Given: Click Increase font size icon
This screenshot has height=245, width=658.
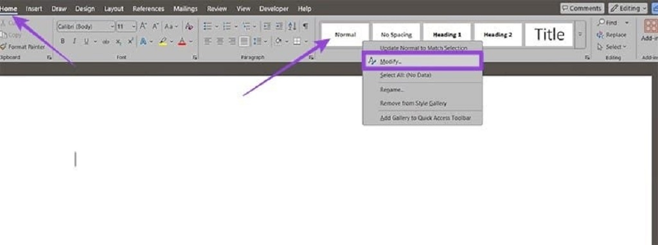Looking at the screenshot, I should (143, 26).
